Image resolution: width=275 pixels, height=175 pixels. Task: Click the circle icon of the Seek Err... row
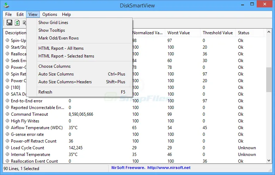[x=7, y=61]
